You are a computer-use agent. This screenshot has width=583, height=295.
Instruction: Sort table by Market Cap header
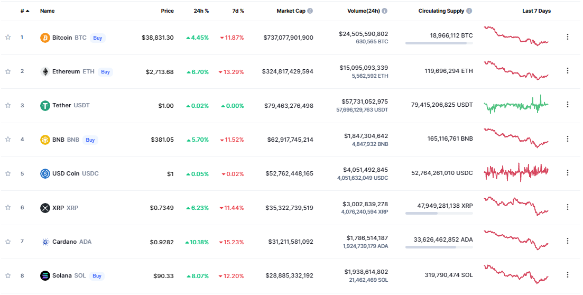(291, 11)
